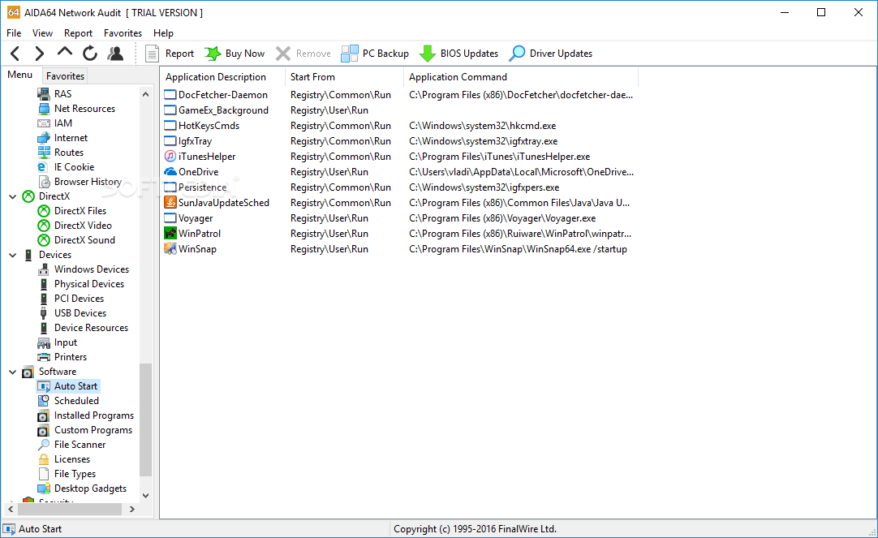Open Licenses page
The width and height of the screenshot is (878, 538).
pyautogui.click(x=71, y=459)
